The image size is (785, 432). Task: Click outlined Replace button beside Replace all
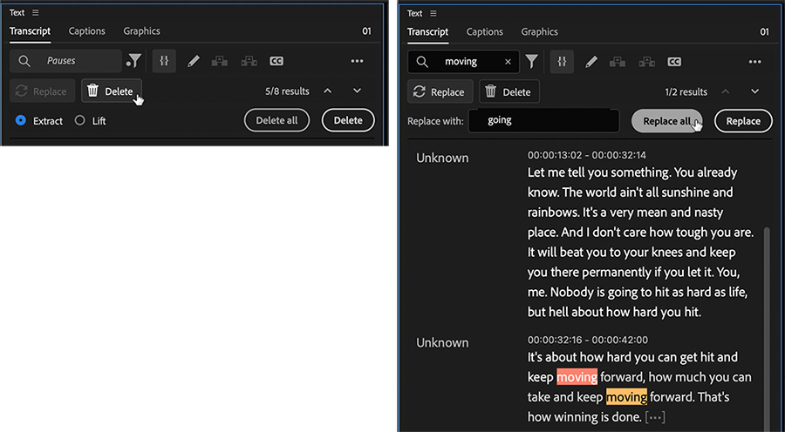click(x=743, y=121)
